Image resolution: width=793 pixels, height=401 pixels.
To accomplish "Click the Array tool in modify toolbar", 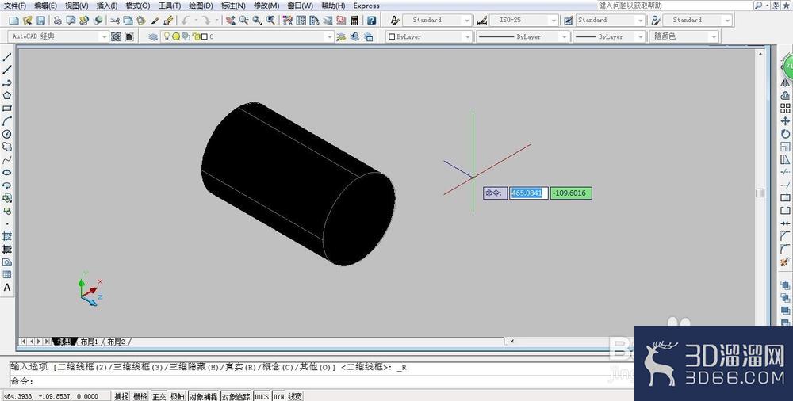I will click(x=785, y=109).
